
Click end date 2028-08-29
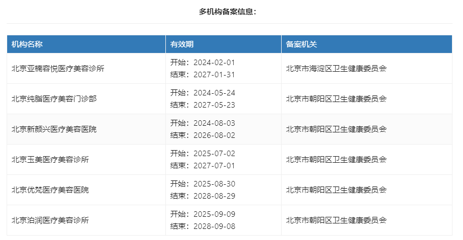click(214, 196)
